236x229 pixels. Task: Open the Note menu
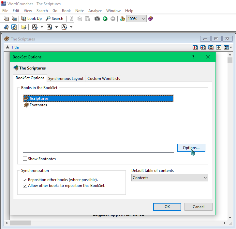tap(80, 11)
